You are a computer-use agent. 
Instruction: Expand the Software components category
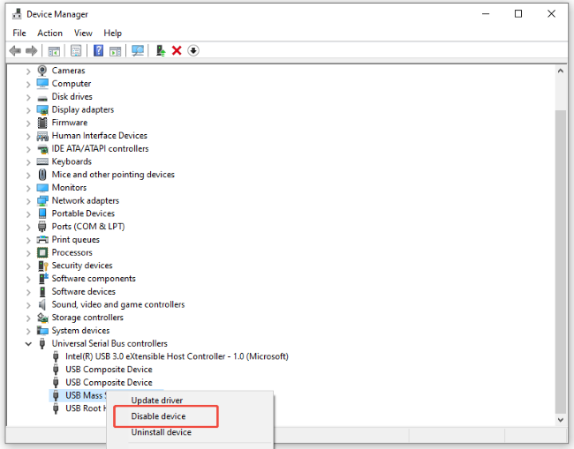[28, 279]
